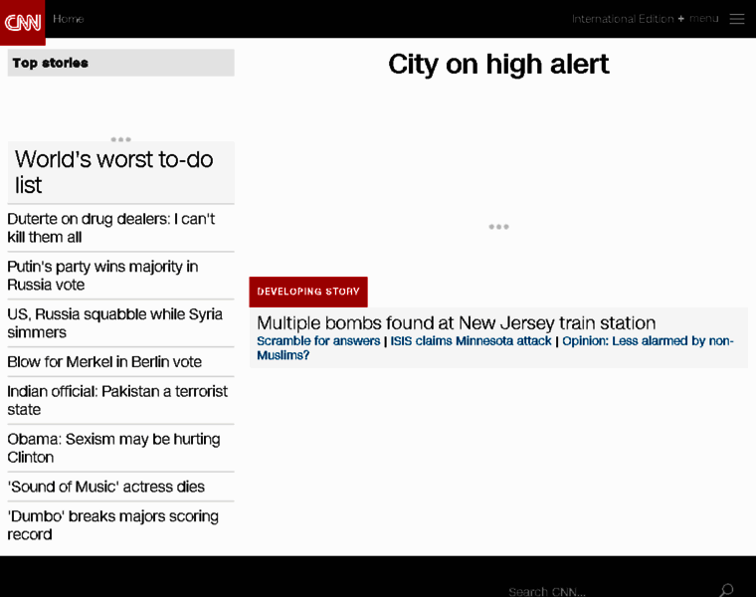Open ''Dumbo' breaks majors scoring record'
The image size is (756, 597).
112,525
